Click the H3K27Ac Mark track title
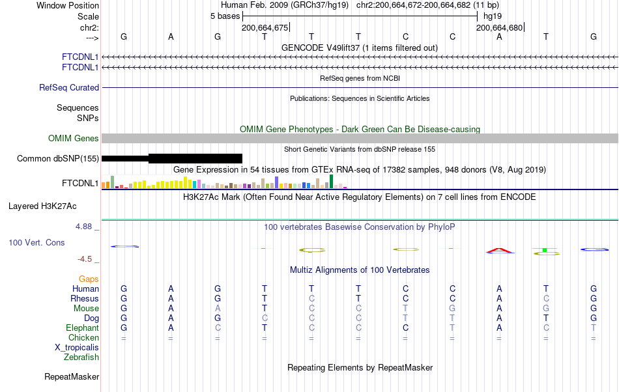Viewport: 619px width, 392px height. tap(359, 197)
